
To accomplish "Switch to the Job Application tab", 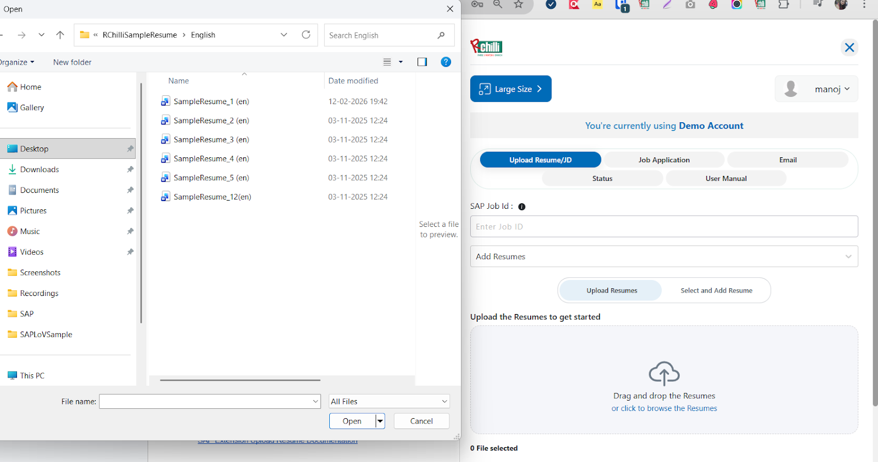I will 664,160.
